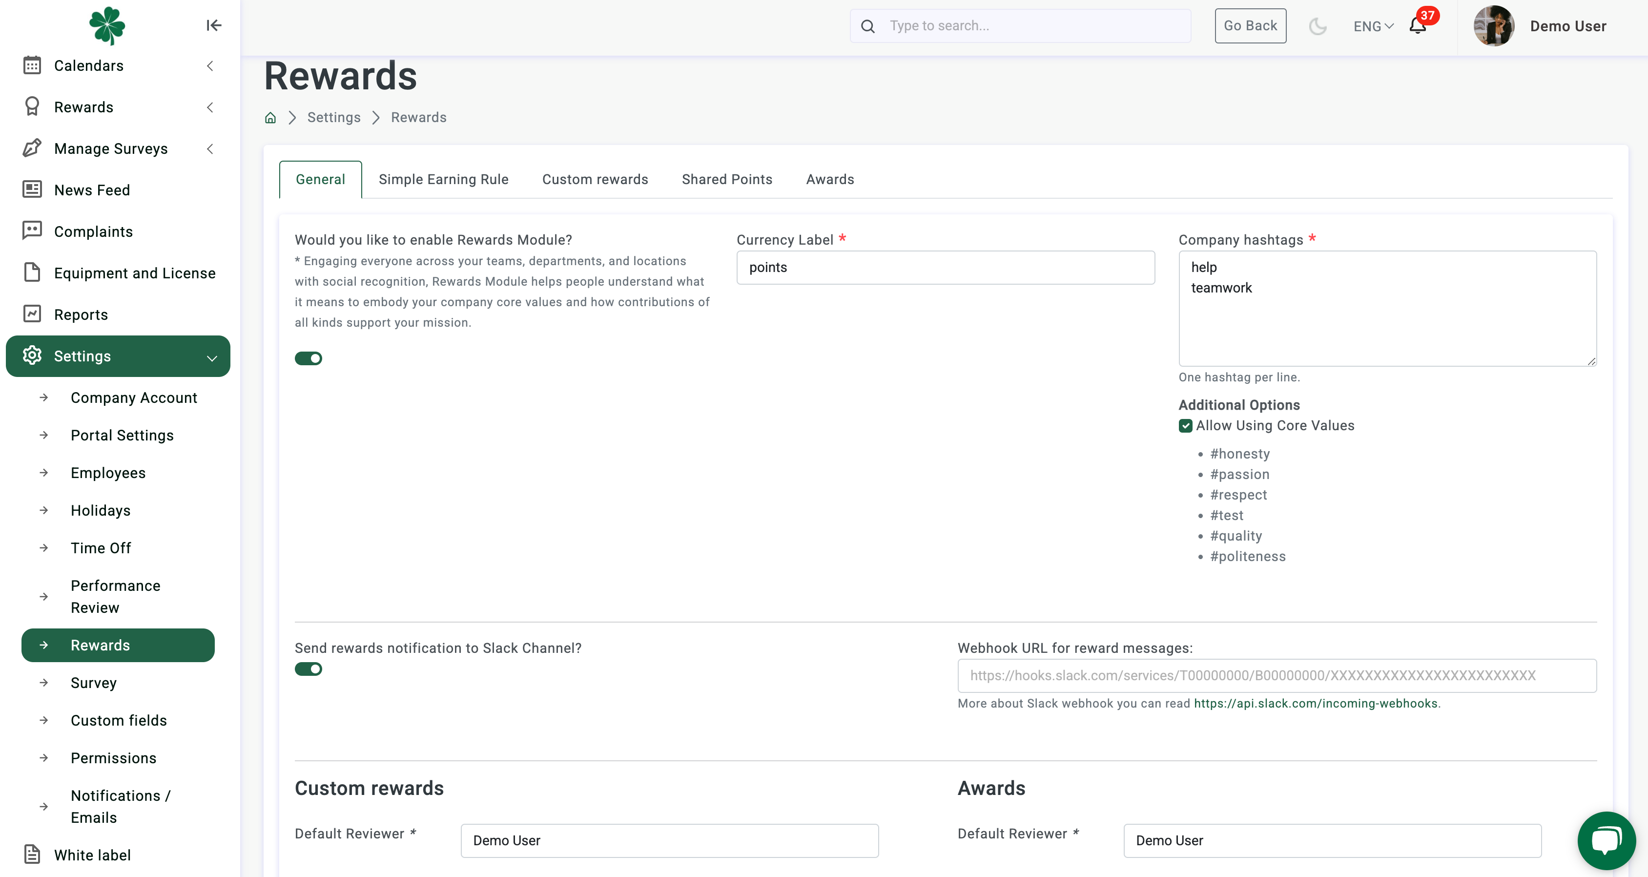Click the arrow icon beside Holidays

pyautogui.click(x=43, y=510)
